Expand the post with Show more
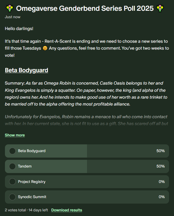This screenshot has width=174, height=216. pos(15,135)
